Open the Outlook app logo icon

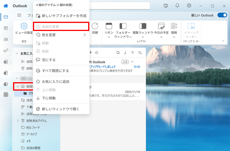pos(6,6)
